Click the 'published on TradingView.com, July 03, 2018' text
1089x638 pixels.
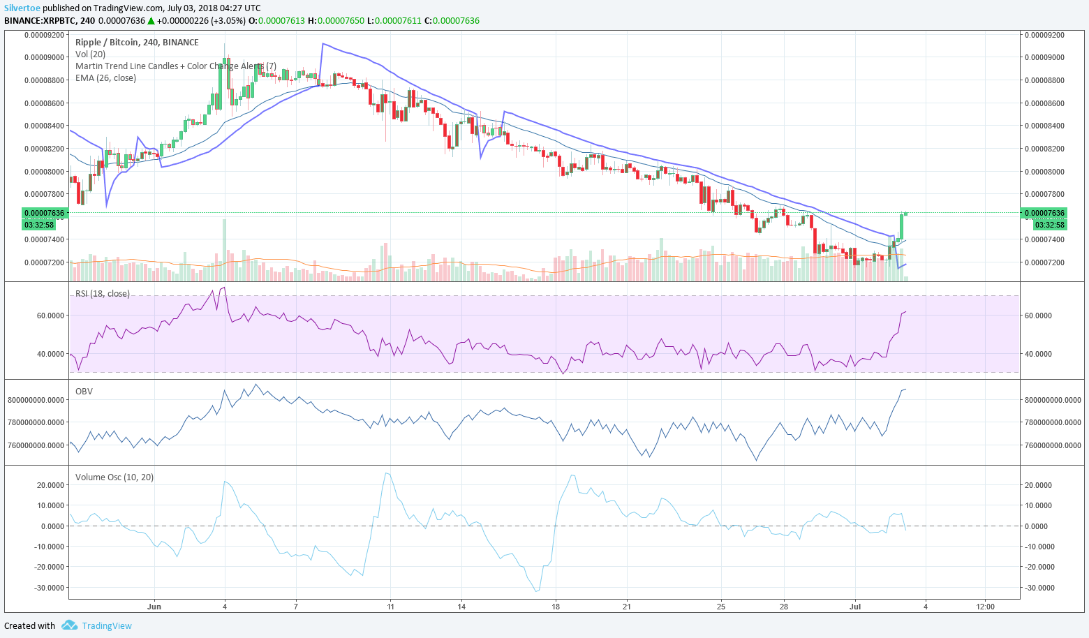tap(128, 8)
